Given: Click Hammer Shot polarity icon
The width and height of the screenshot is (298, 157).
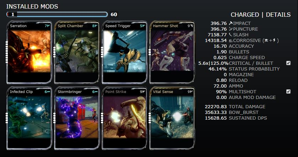Looking at the screenshot, I should (x=191, y=26).
